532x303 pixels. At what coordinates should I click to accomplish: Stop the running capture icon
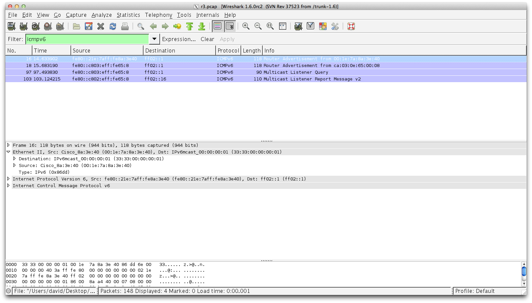click(x=48, y=26)
